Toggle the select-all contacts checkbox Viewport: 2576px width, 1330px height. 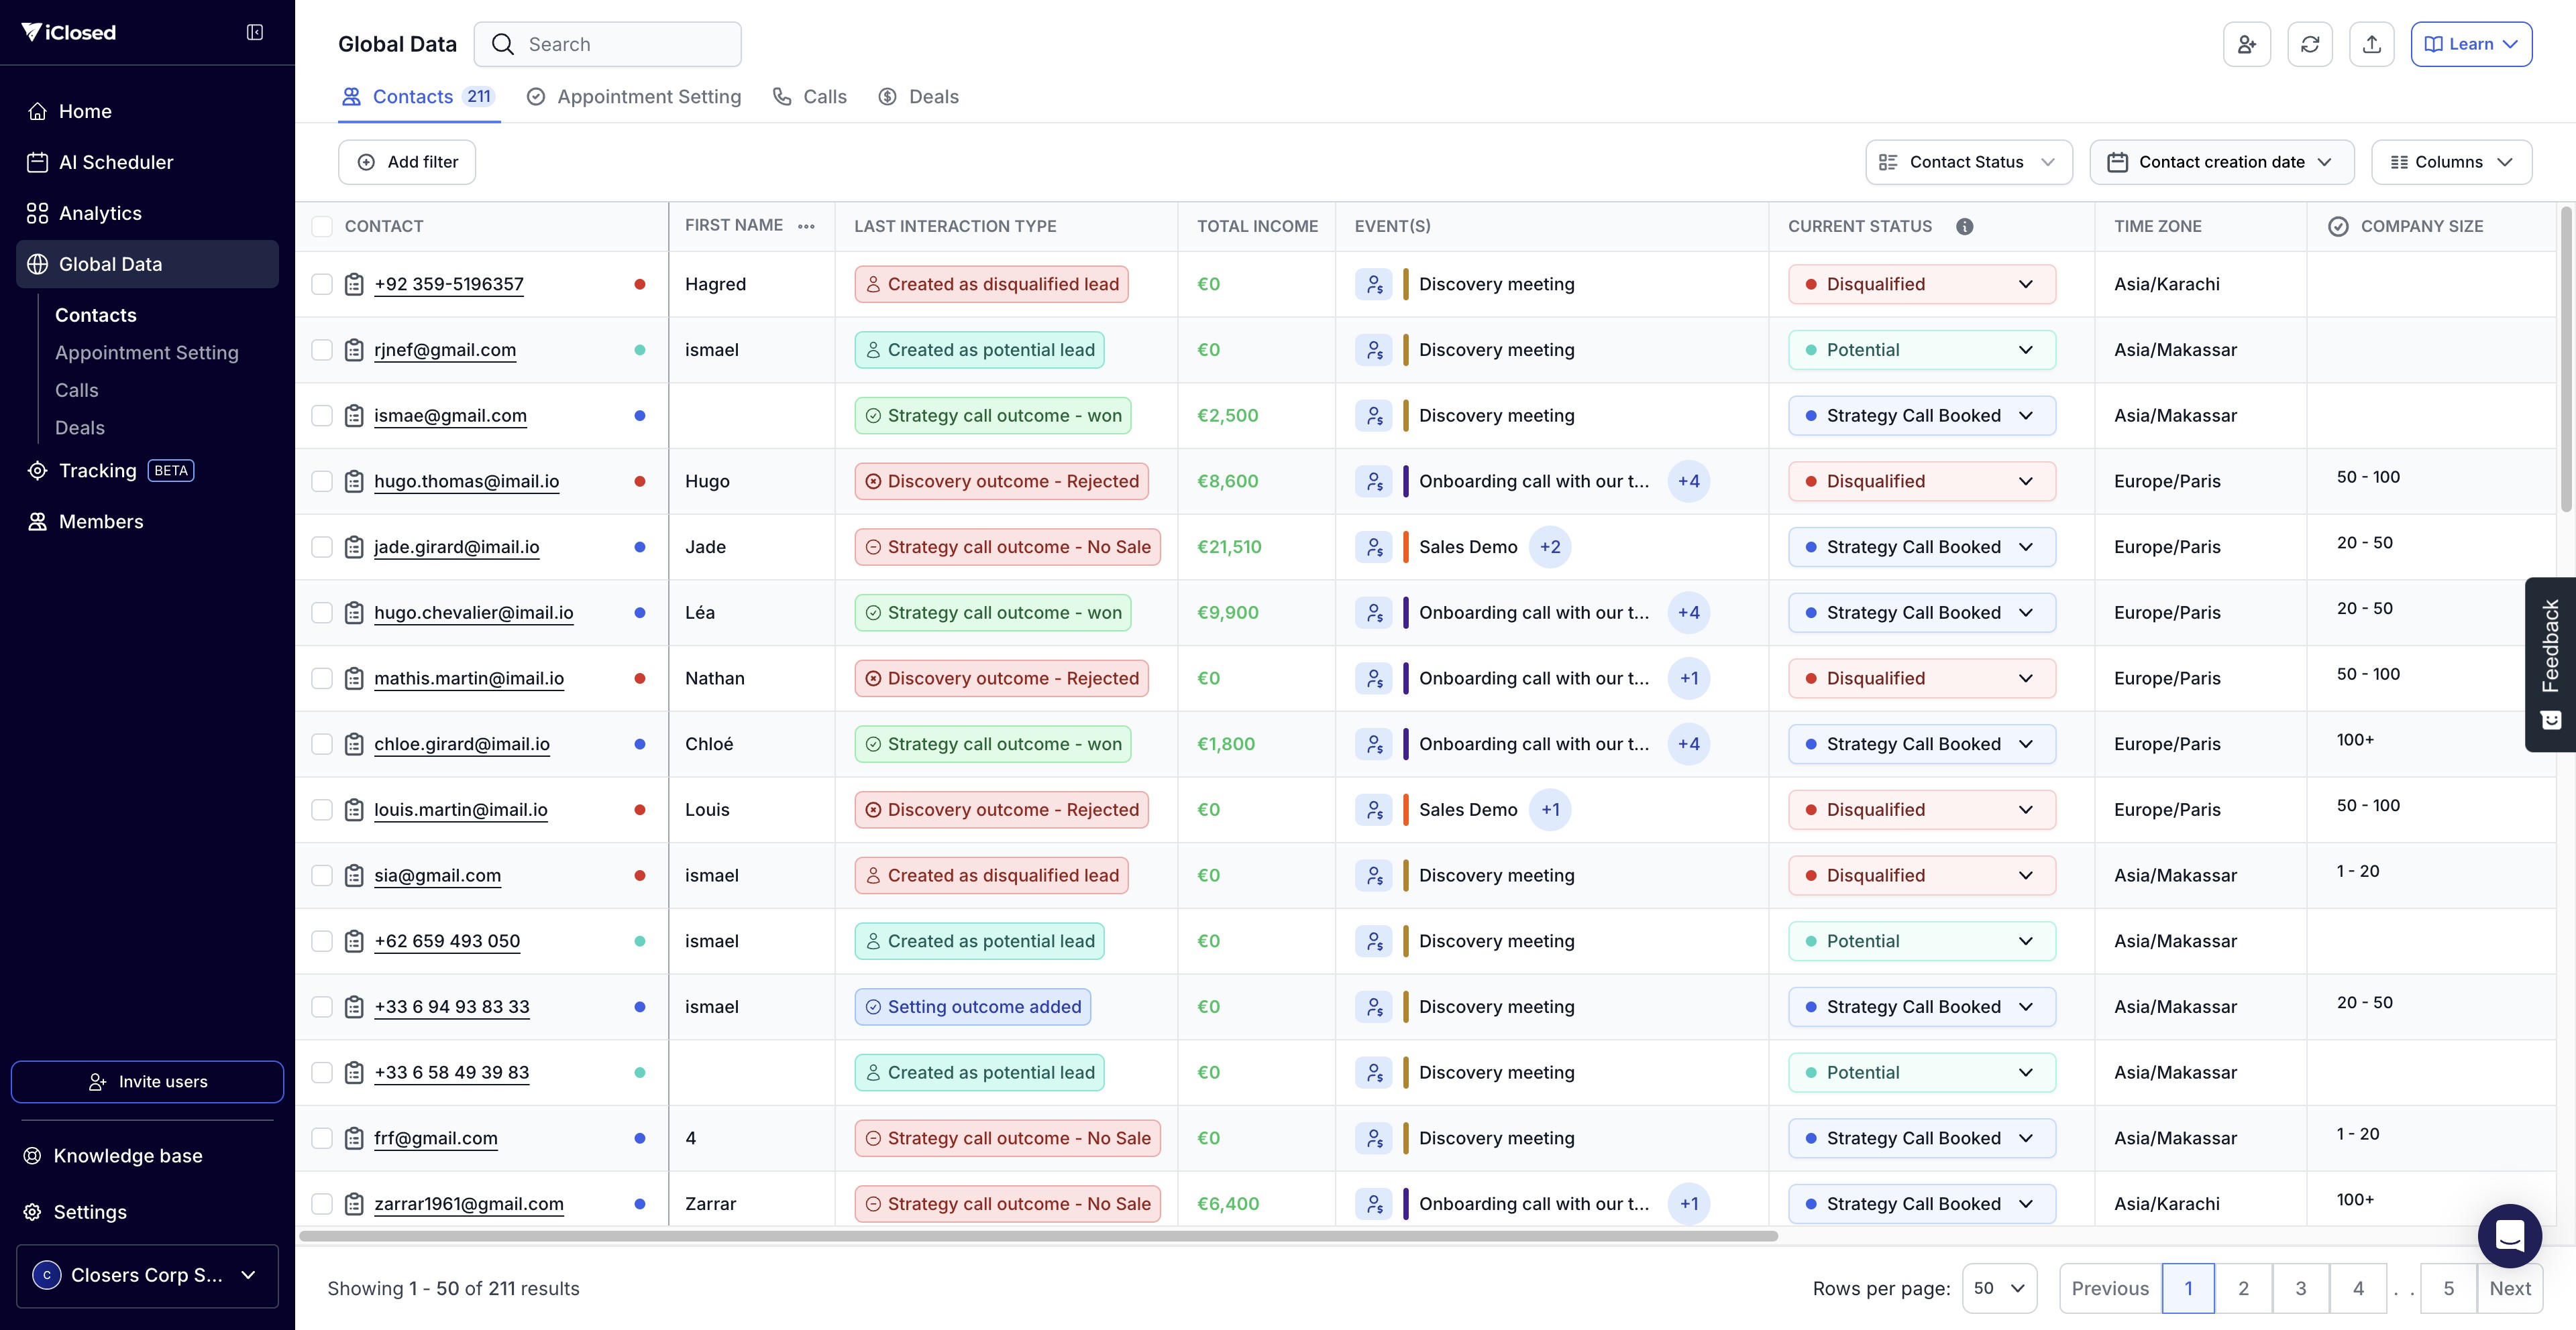pos(322,227)
